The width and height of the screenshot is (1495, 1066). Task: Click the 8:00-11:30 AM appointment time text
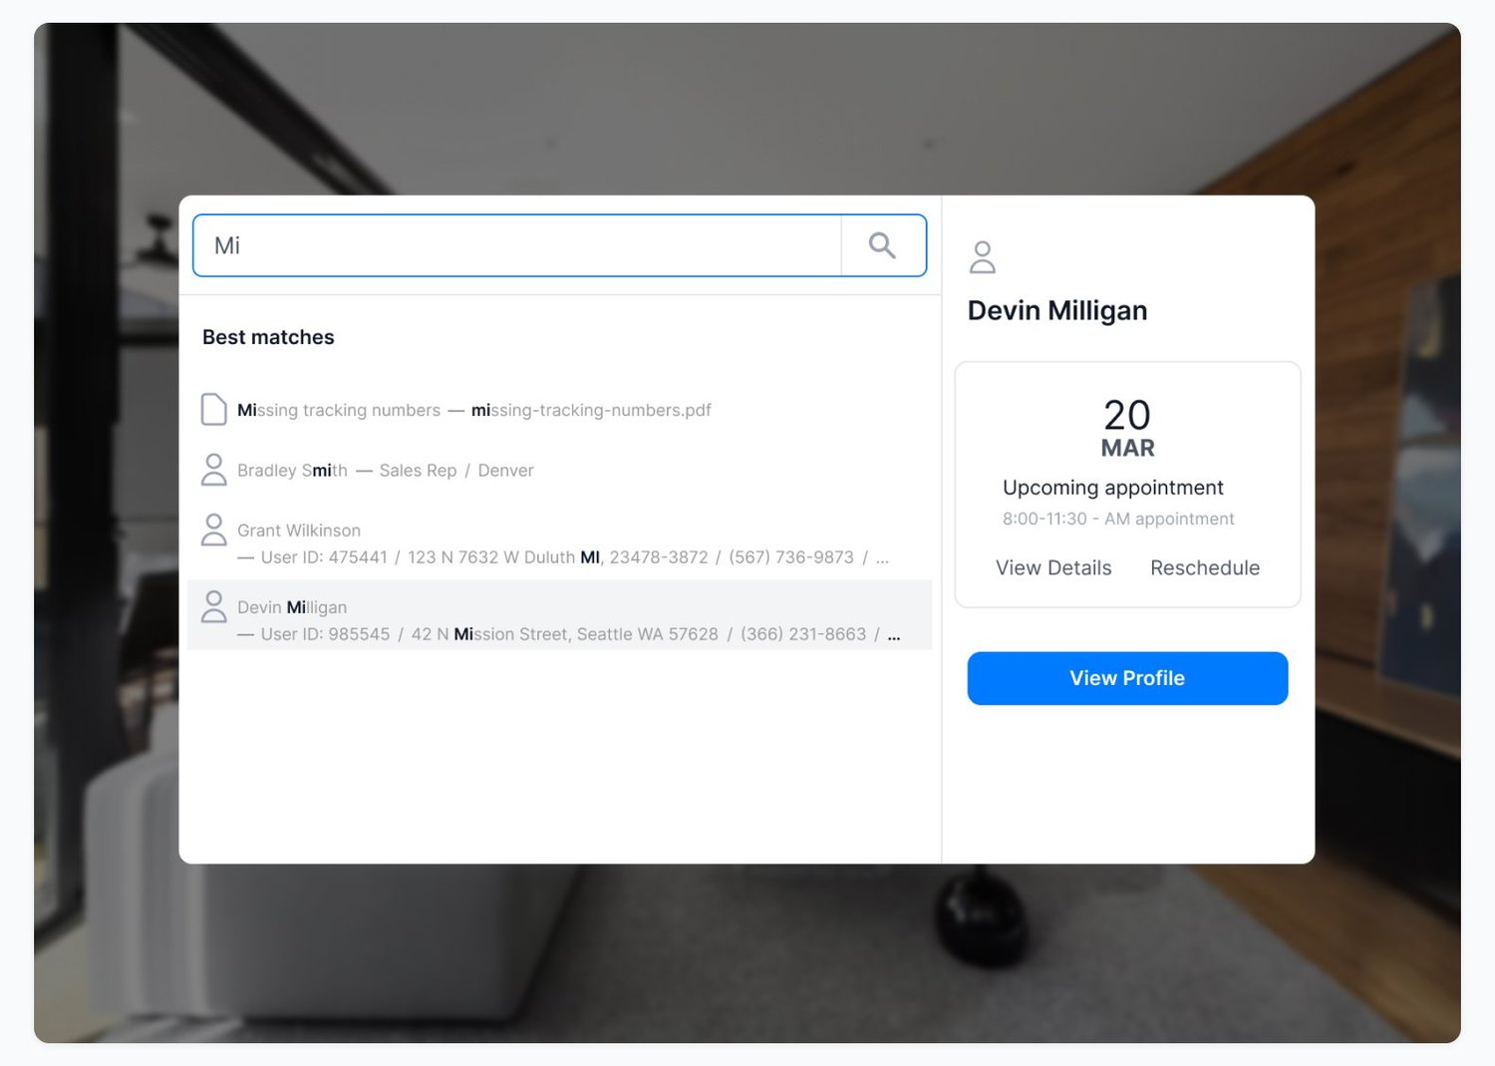point(1118,519)
